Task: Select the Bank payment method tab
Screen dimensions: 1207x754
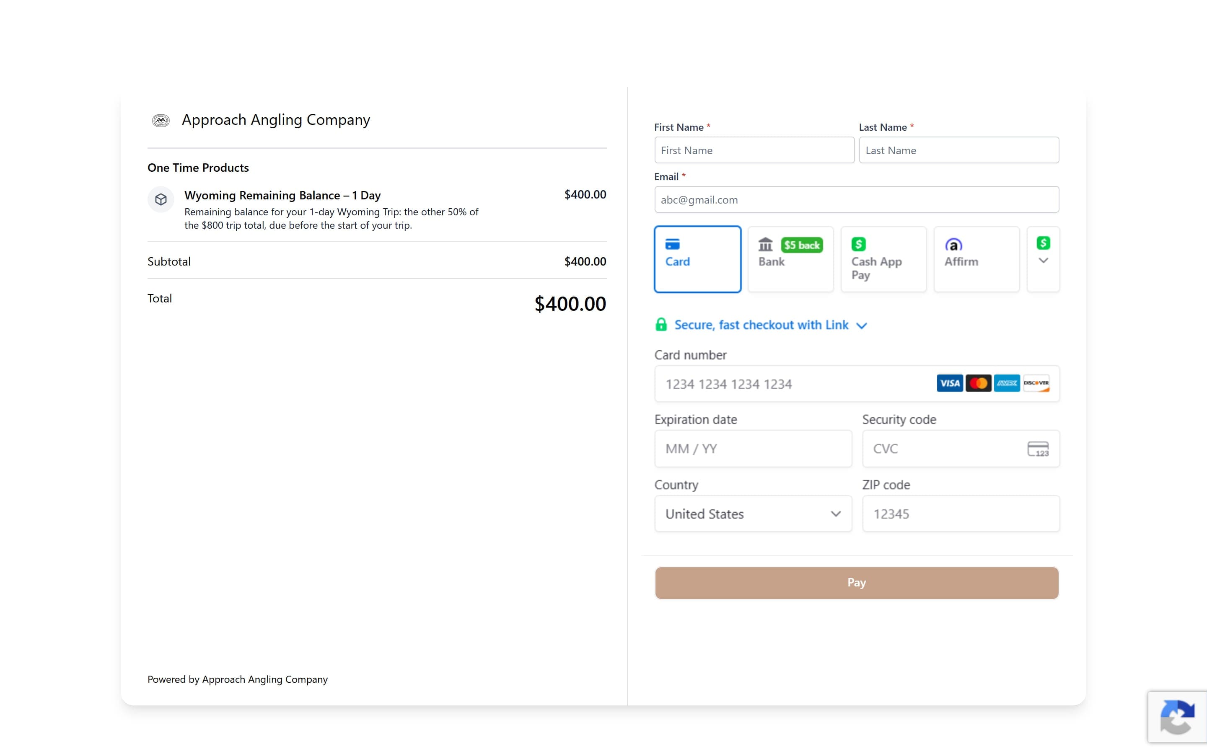Action: (x=790, y=259)
